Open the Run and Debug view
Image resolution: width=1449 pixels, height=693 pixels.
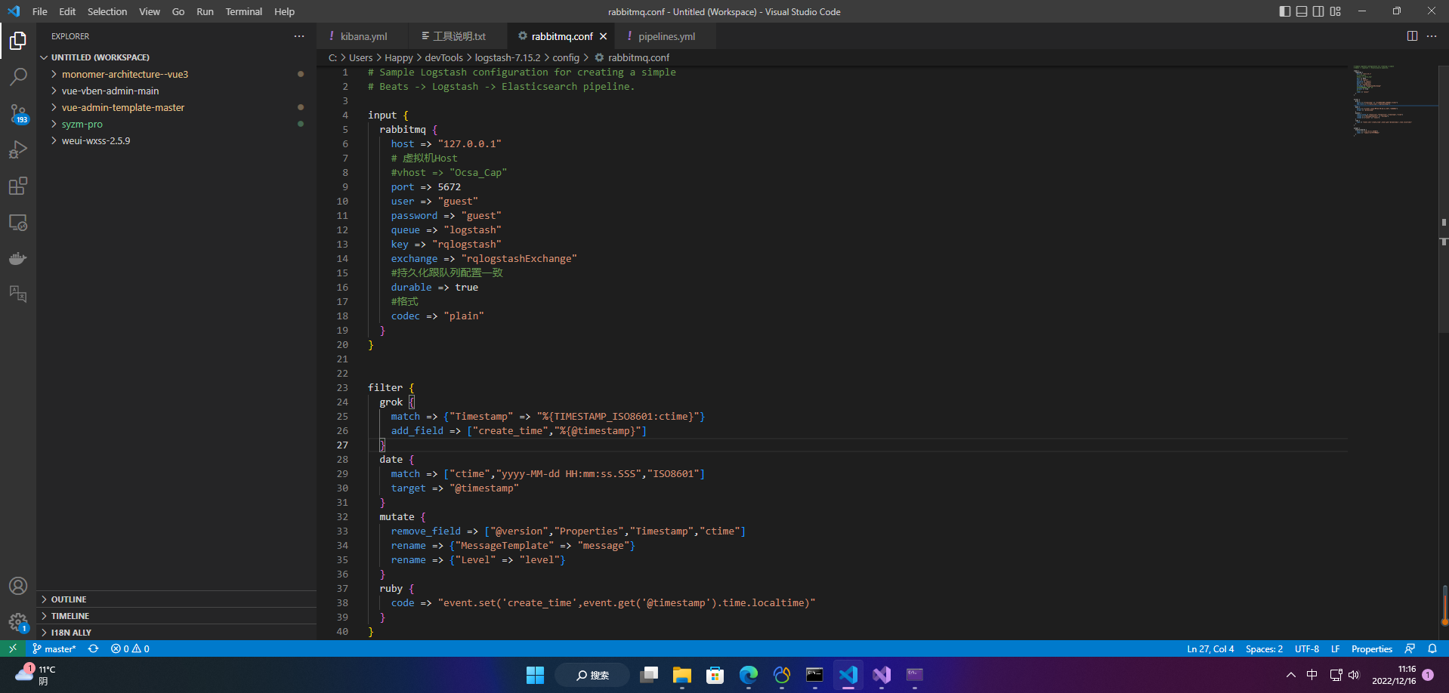[x=18, y=150]
